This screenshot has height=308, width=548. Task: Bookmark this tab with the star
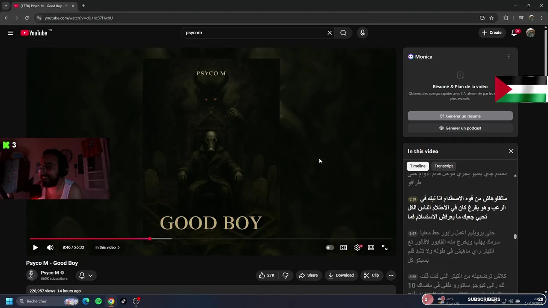click(491, 18)
